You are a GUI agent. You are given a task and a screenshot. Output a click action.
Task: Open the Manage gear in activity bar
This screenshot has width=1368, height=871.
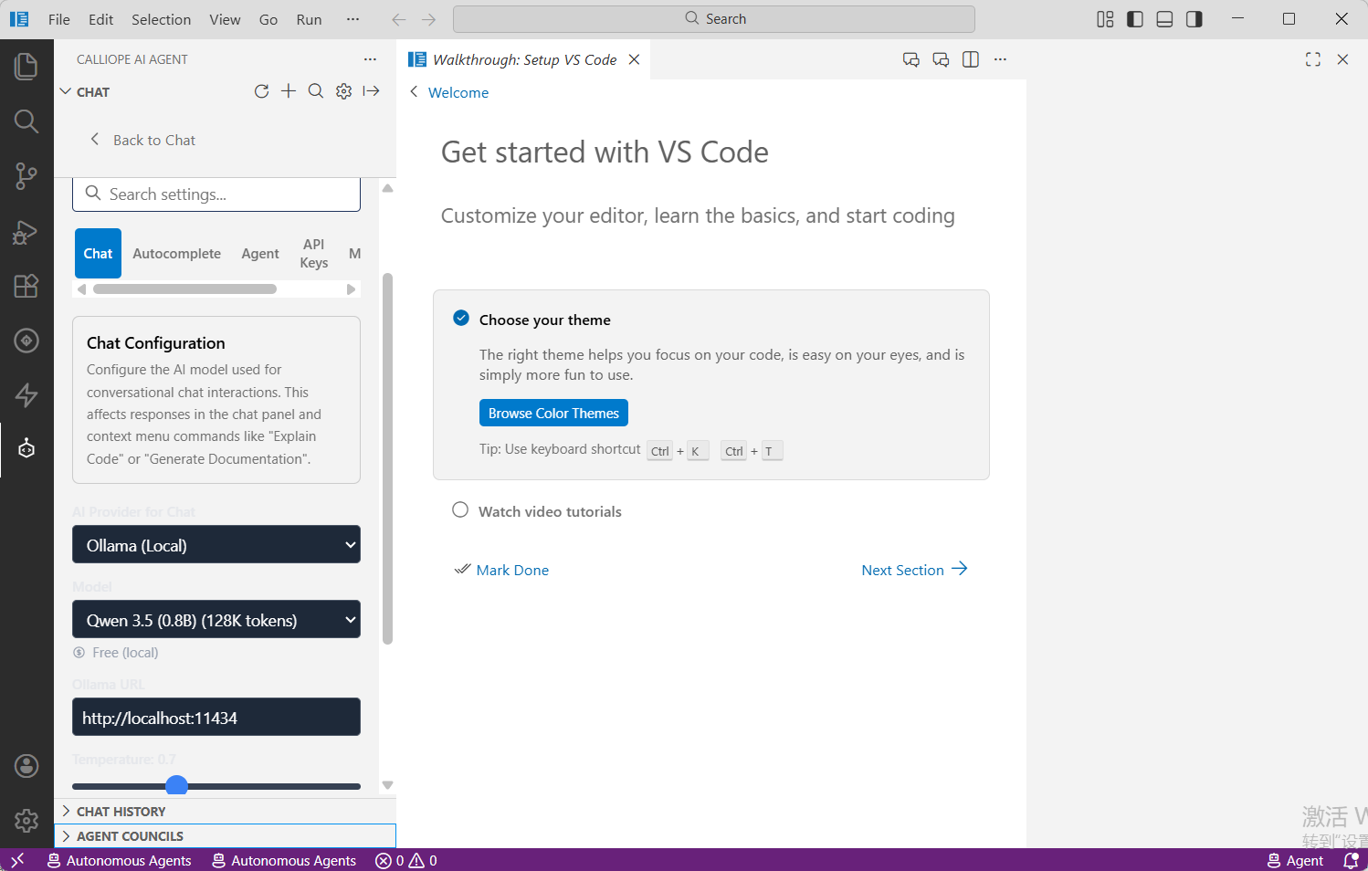coord(26,820)
